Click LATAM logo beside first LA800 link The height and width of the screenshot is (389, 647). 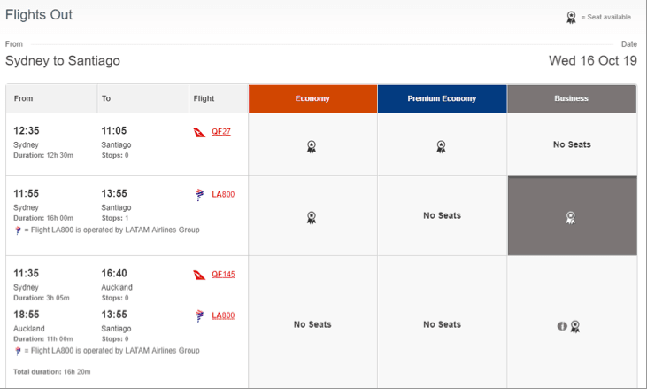199,194
